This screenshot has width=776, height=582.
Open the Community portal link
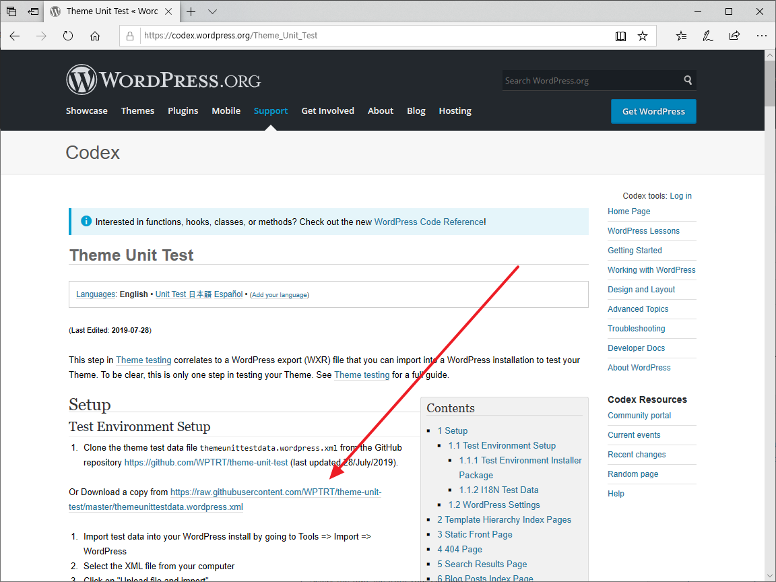pyautogui.click(x=639, y=416)
